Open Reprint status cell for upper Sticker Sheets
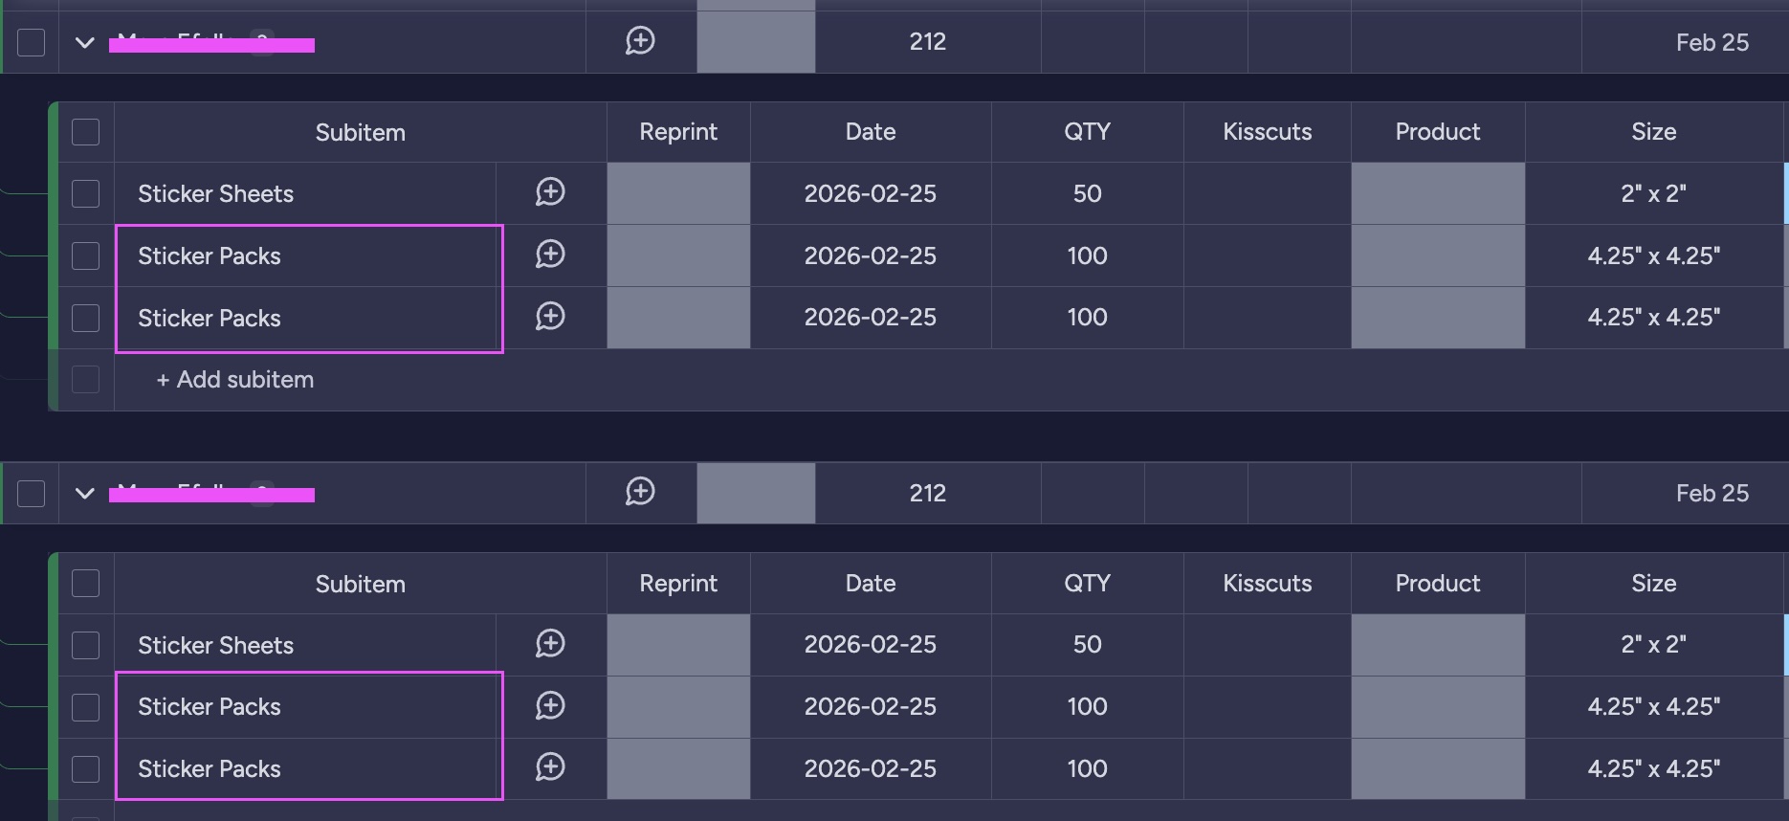 point(678,193)
